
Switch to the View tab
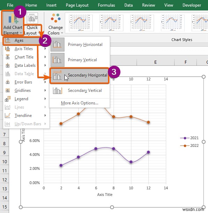click(169, 5)
